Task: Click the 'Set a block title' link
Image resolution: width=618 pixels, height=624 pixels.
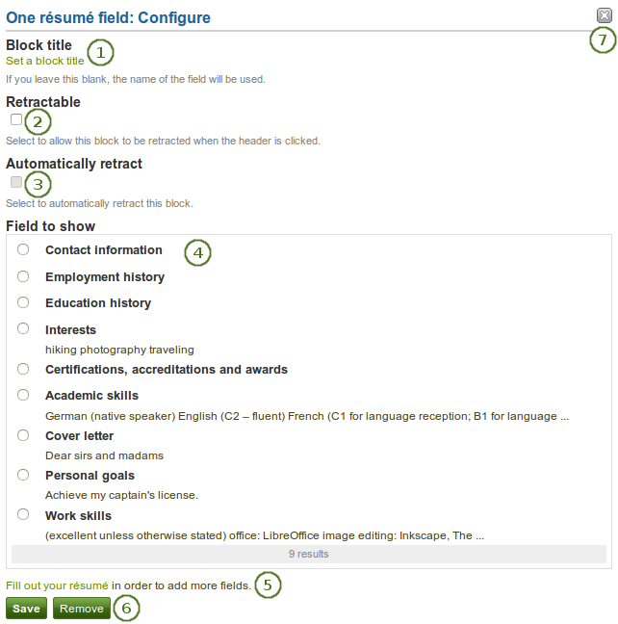Action: [x=44, y=60]
